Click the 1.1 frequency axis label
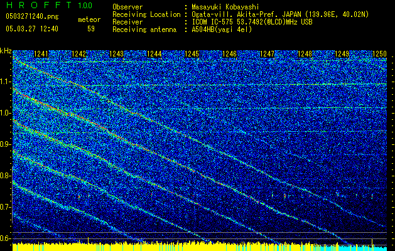This screenshot has width=395, height=251. click(6, 82)
